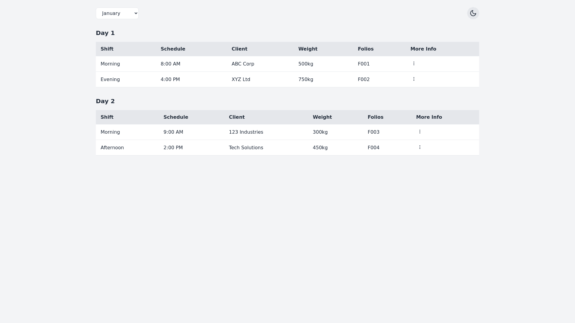Click the Tech Solutions client cell
Screen dimensions: 575x323
(246, 148)
